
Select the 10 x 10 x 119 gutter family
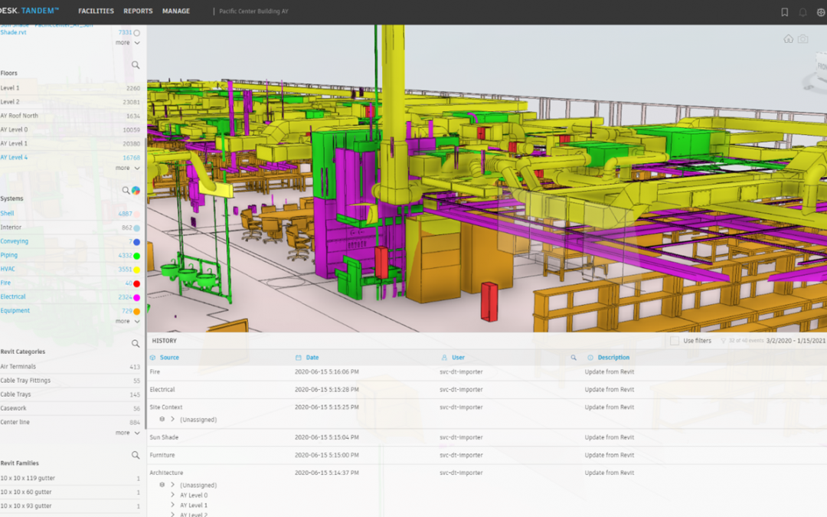pyautogui.click(x=70, y=478)
